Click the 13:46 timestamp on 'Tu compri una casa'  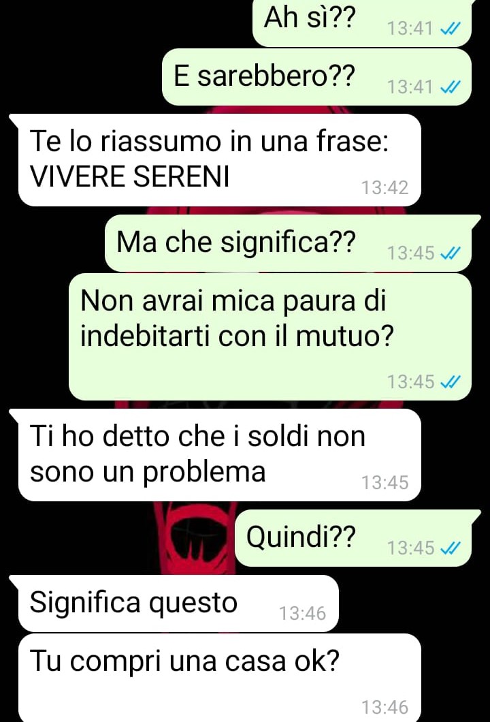coord(385,707)
